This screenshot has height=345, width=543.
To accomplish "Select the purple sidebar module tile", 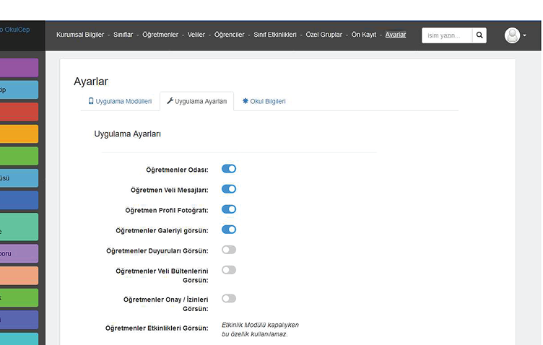I will (19, 67).
